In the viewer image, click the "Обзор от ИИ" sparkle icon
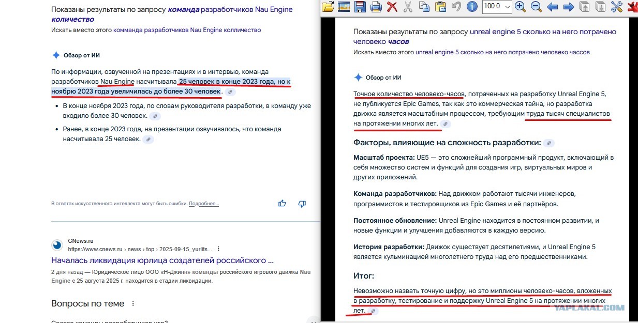638x323 pixels. [358, 78]
